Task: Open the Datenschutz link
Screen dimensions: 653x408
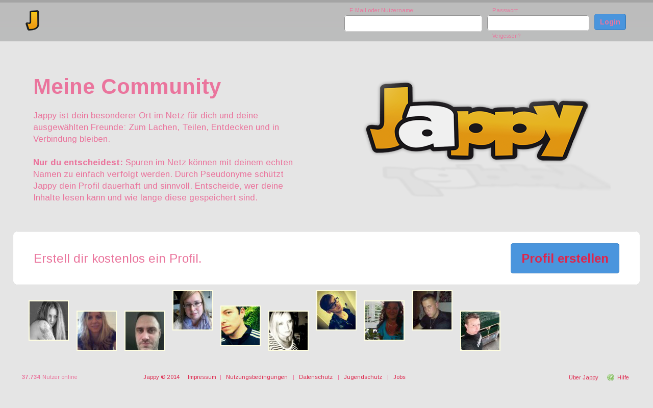Action: pos(316,377)
